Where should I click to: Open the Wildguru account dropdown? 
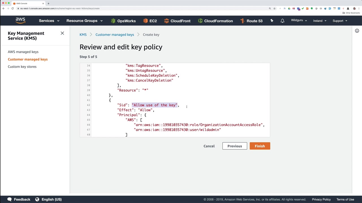pos(299,20)
